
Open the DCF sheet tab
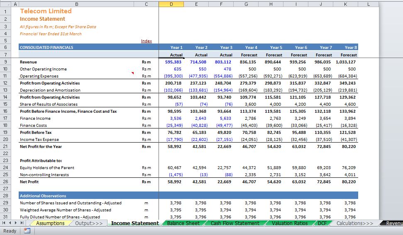click(x=322, y=223)
